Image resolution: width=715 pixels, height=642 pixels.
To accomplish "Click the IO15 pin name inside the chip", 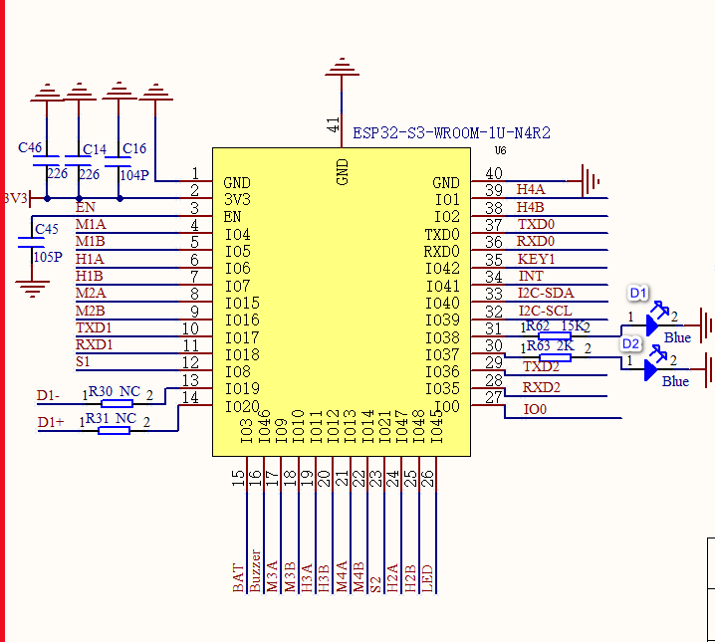I will pos(242,304).
